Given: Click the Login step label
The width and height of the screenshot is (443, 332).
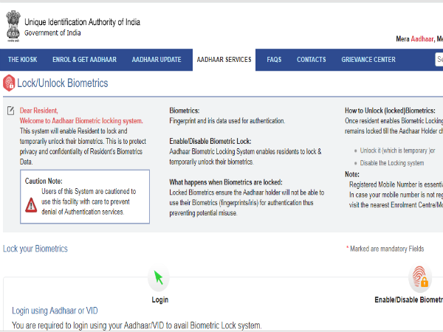Looking at the screenshot, I should pyautogui.click(x=159, y=300).
